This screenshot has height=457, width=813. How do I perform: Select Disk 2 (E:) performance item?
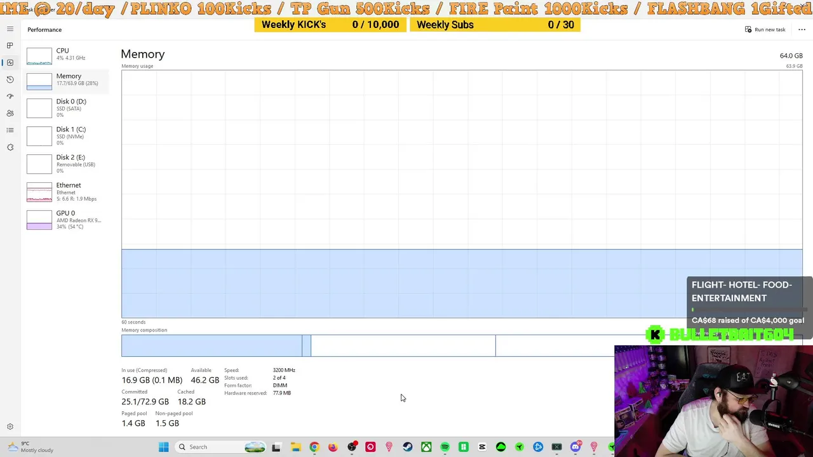pyautogui.click(x=67, y=164)
